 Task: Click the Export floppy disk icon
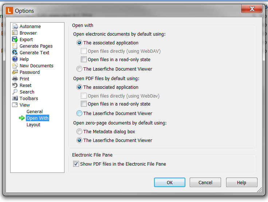(15, 39)
